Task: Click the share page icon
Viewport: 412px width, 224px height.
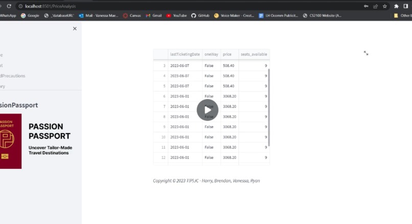Action: point(376,6)
